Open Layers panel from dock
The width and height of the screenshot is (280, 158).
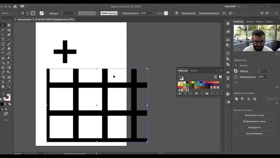click(x=228, y=24)
